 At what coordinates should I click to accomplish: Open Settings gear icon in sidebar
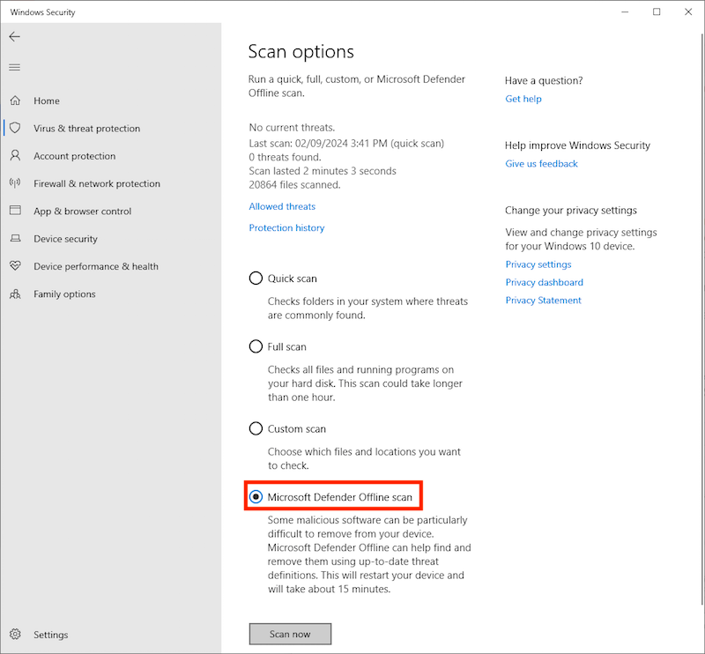click(x=15, y=635)
